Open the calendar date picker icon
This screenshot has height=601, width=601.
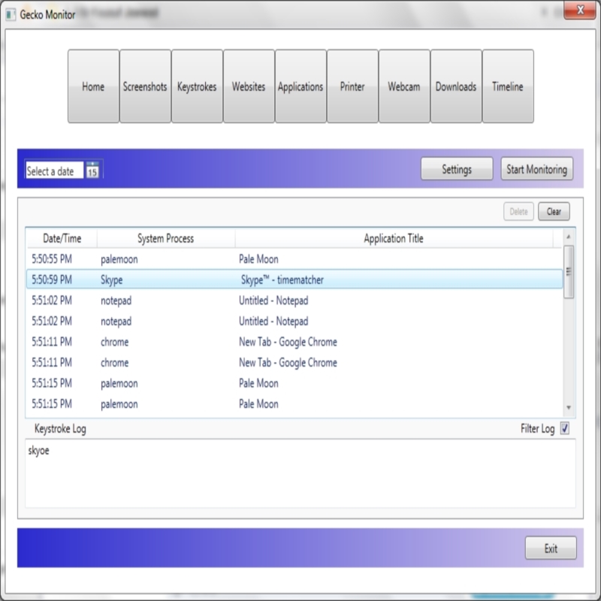92,170
